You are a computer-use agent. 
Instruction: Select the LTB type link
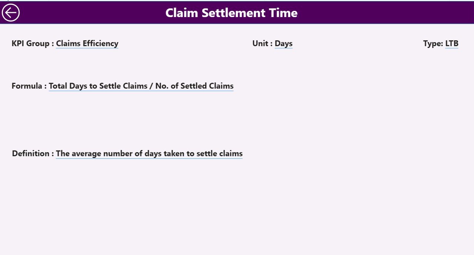pyautogui.click(x=453, y=43)
